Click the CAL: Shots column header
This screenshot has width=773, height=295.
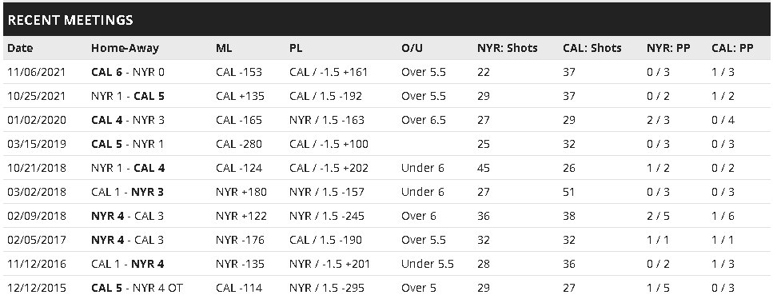[592, 48]
